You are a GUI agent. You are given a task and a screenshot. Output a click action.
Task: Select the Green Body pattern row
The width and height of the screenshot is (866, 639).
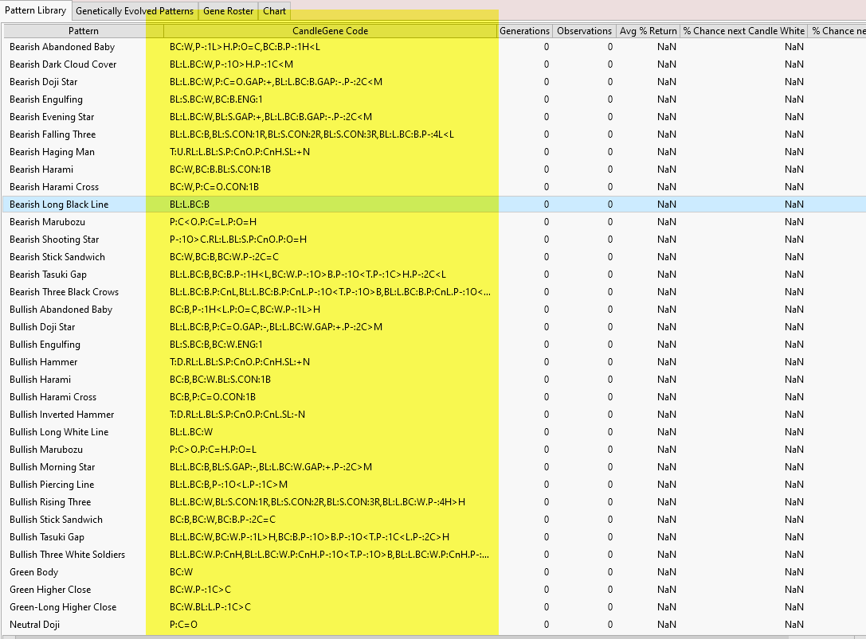click(x=33, y=572)
